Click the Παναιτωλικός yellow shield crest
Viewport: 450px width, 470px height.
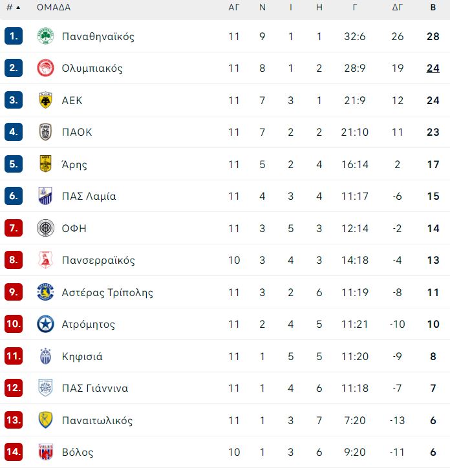click(45, 420)
